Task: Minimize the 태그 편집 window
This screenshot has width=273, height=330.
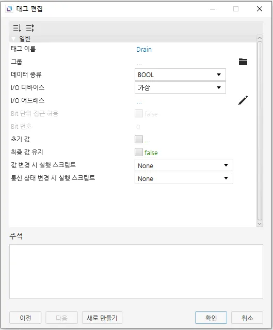Action: 213,9
